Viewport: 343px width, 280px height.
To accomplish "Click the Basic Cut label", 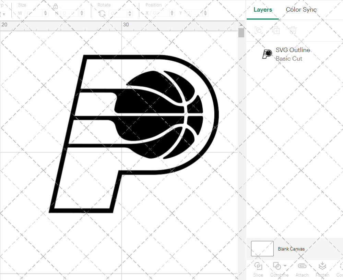I will 289,59.
